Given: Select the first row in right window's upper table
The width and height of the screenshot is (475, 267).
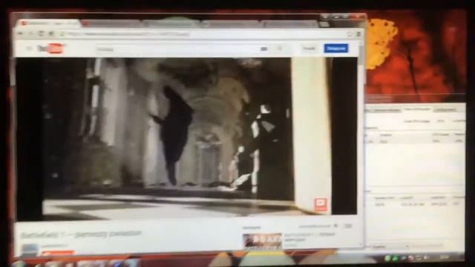Looking at the screenshot, I should click(x=415, y=141).
